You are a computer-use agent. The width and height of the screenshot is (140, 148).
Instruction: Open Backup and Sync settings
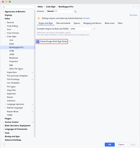(x=12, y=136)
